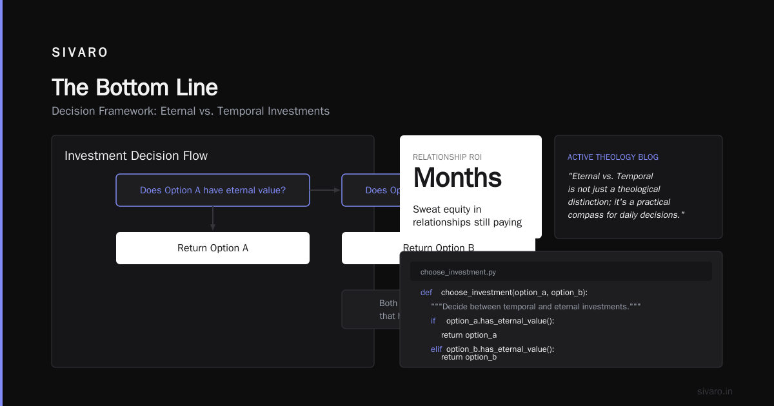
Task: Click the "return option_a" code line
Action: click(x=469, y=335)
